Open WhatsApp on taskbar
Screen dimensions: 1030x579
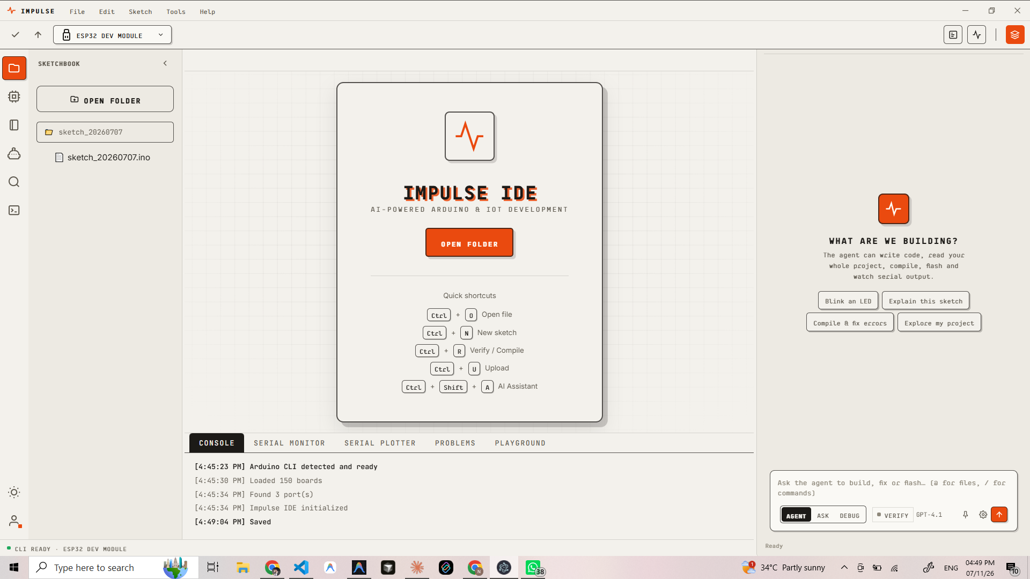point(533,568)
